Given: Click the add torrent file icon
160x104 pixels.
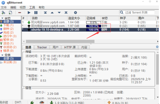Looking at the screenshot, I should click(x=10, y=13).
